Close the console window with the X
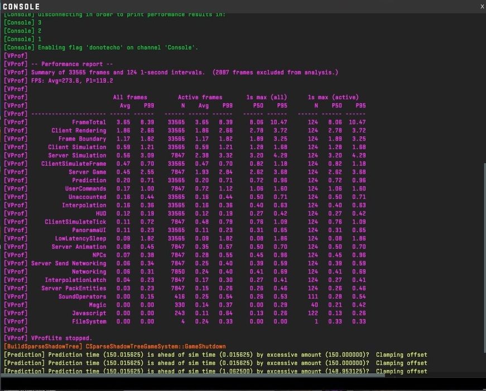The width and height of the screenshot is (486, 391). click(482, 7)
